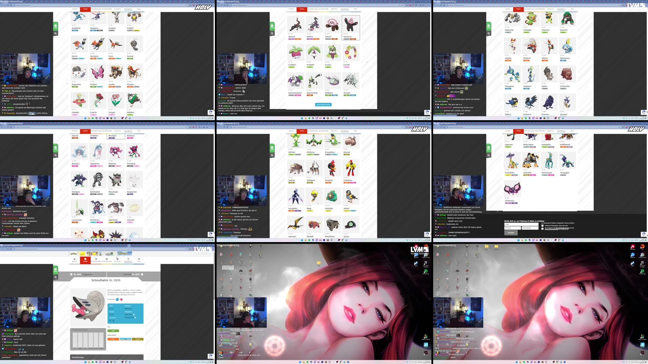Click the green Feedback sidebar tab
648x364 pixels.
tap(55, 269)
